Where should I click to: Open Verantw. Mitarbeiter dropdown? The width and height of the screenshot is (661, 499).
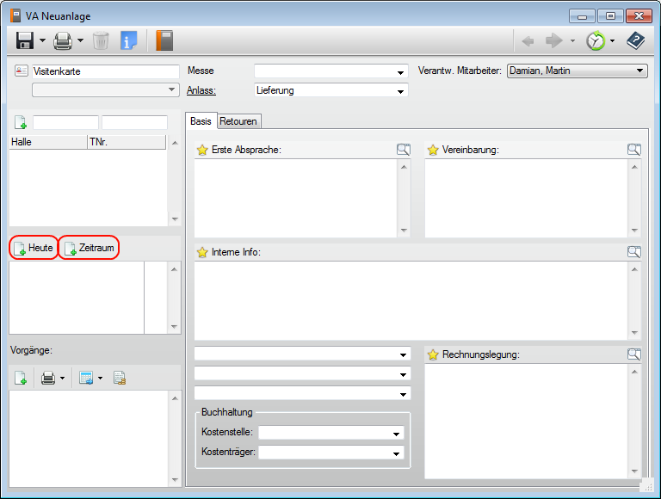tap(639, 71)
